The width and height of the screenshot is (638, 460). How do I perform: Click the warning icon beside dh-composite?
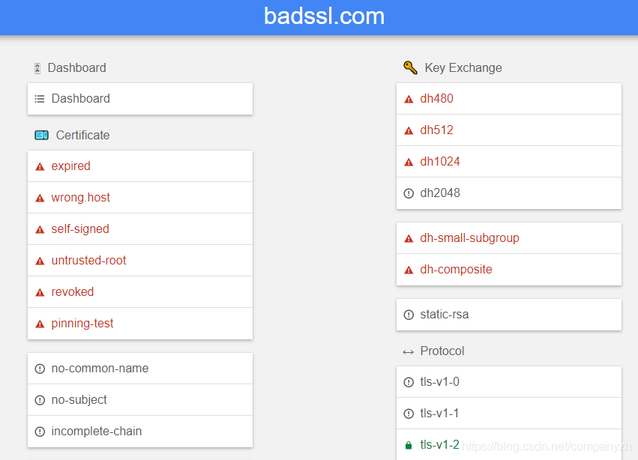(x=409, y=270)
